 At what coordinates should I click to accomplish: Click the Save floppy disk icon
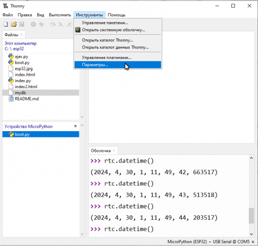coord(21,24)
